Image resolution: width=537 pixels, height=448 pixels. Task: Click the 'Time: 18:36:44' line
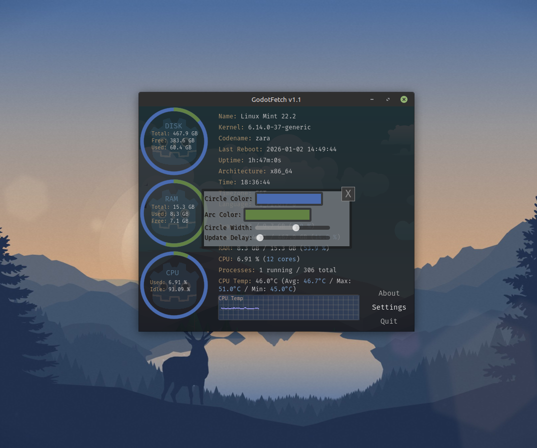[x=244, y=182]
